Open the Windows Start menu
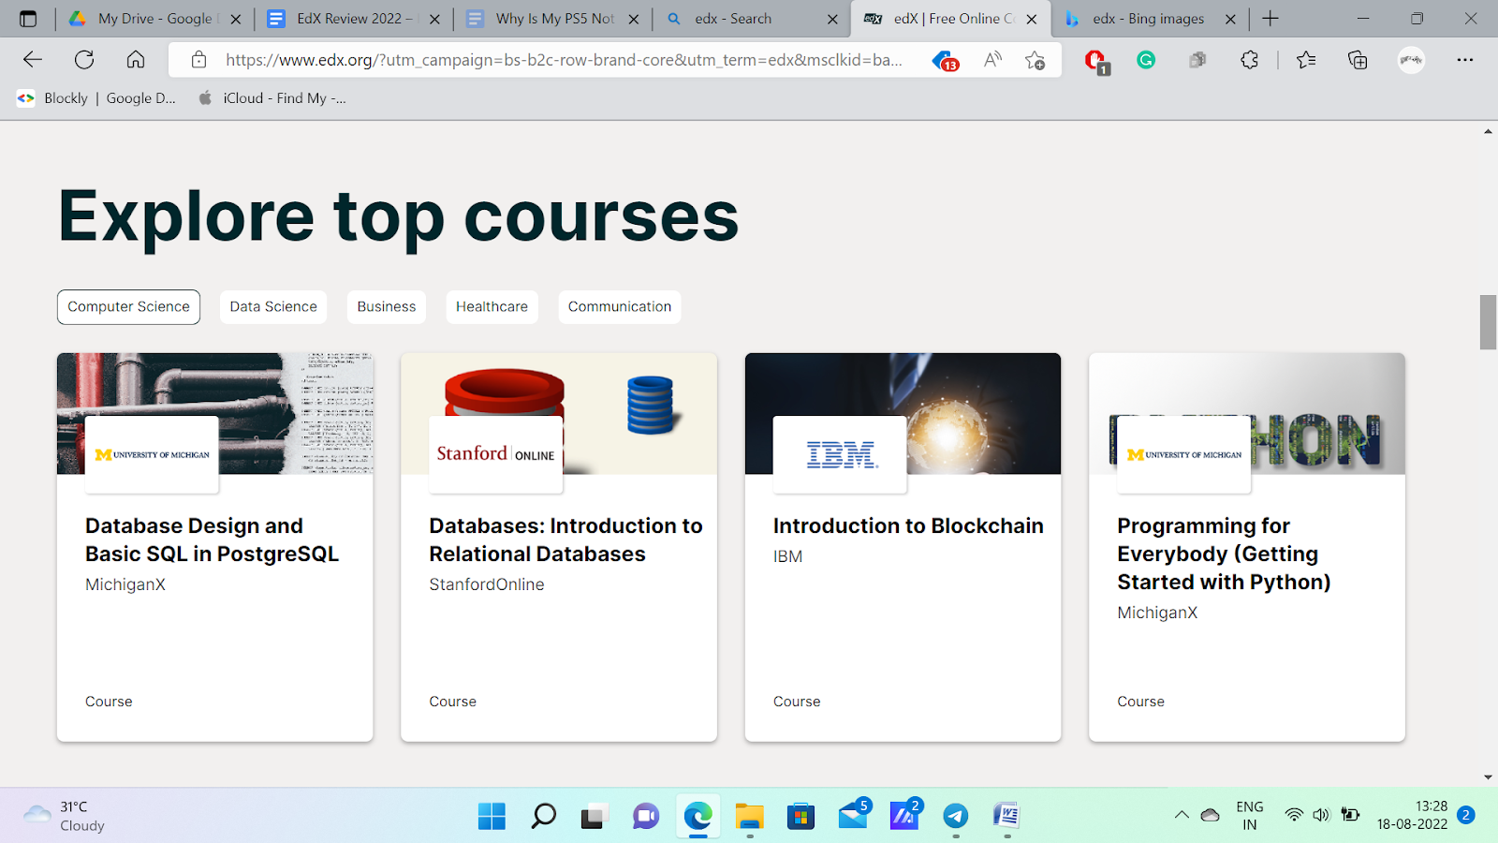Screen dimensions: 1498x843 click(492, 816)
